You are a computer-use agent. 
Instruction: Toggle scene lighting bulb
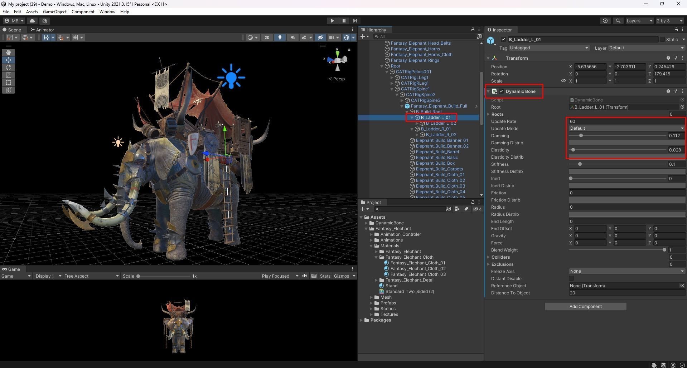point(280,38)
